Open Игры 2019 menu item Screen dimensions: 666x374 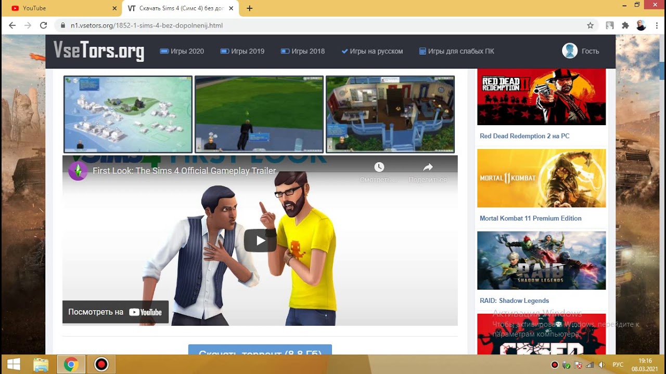pos(242,51)
